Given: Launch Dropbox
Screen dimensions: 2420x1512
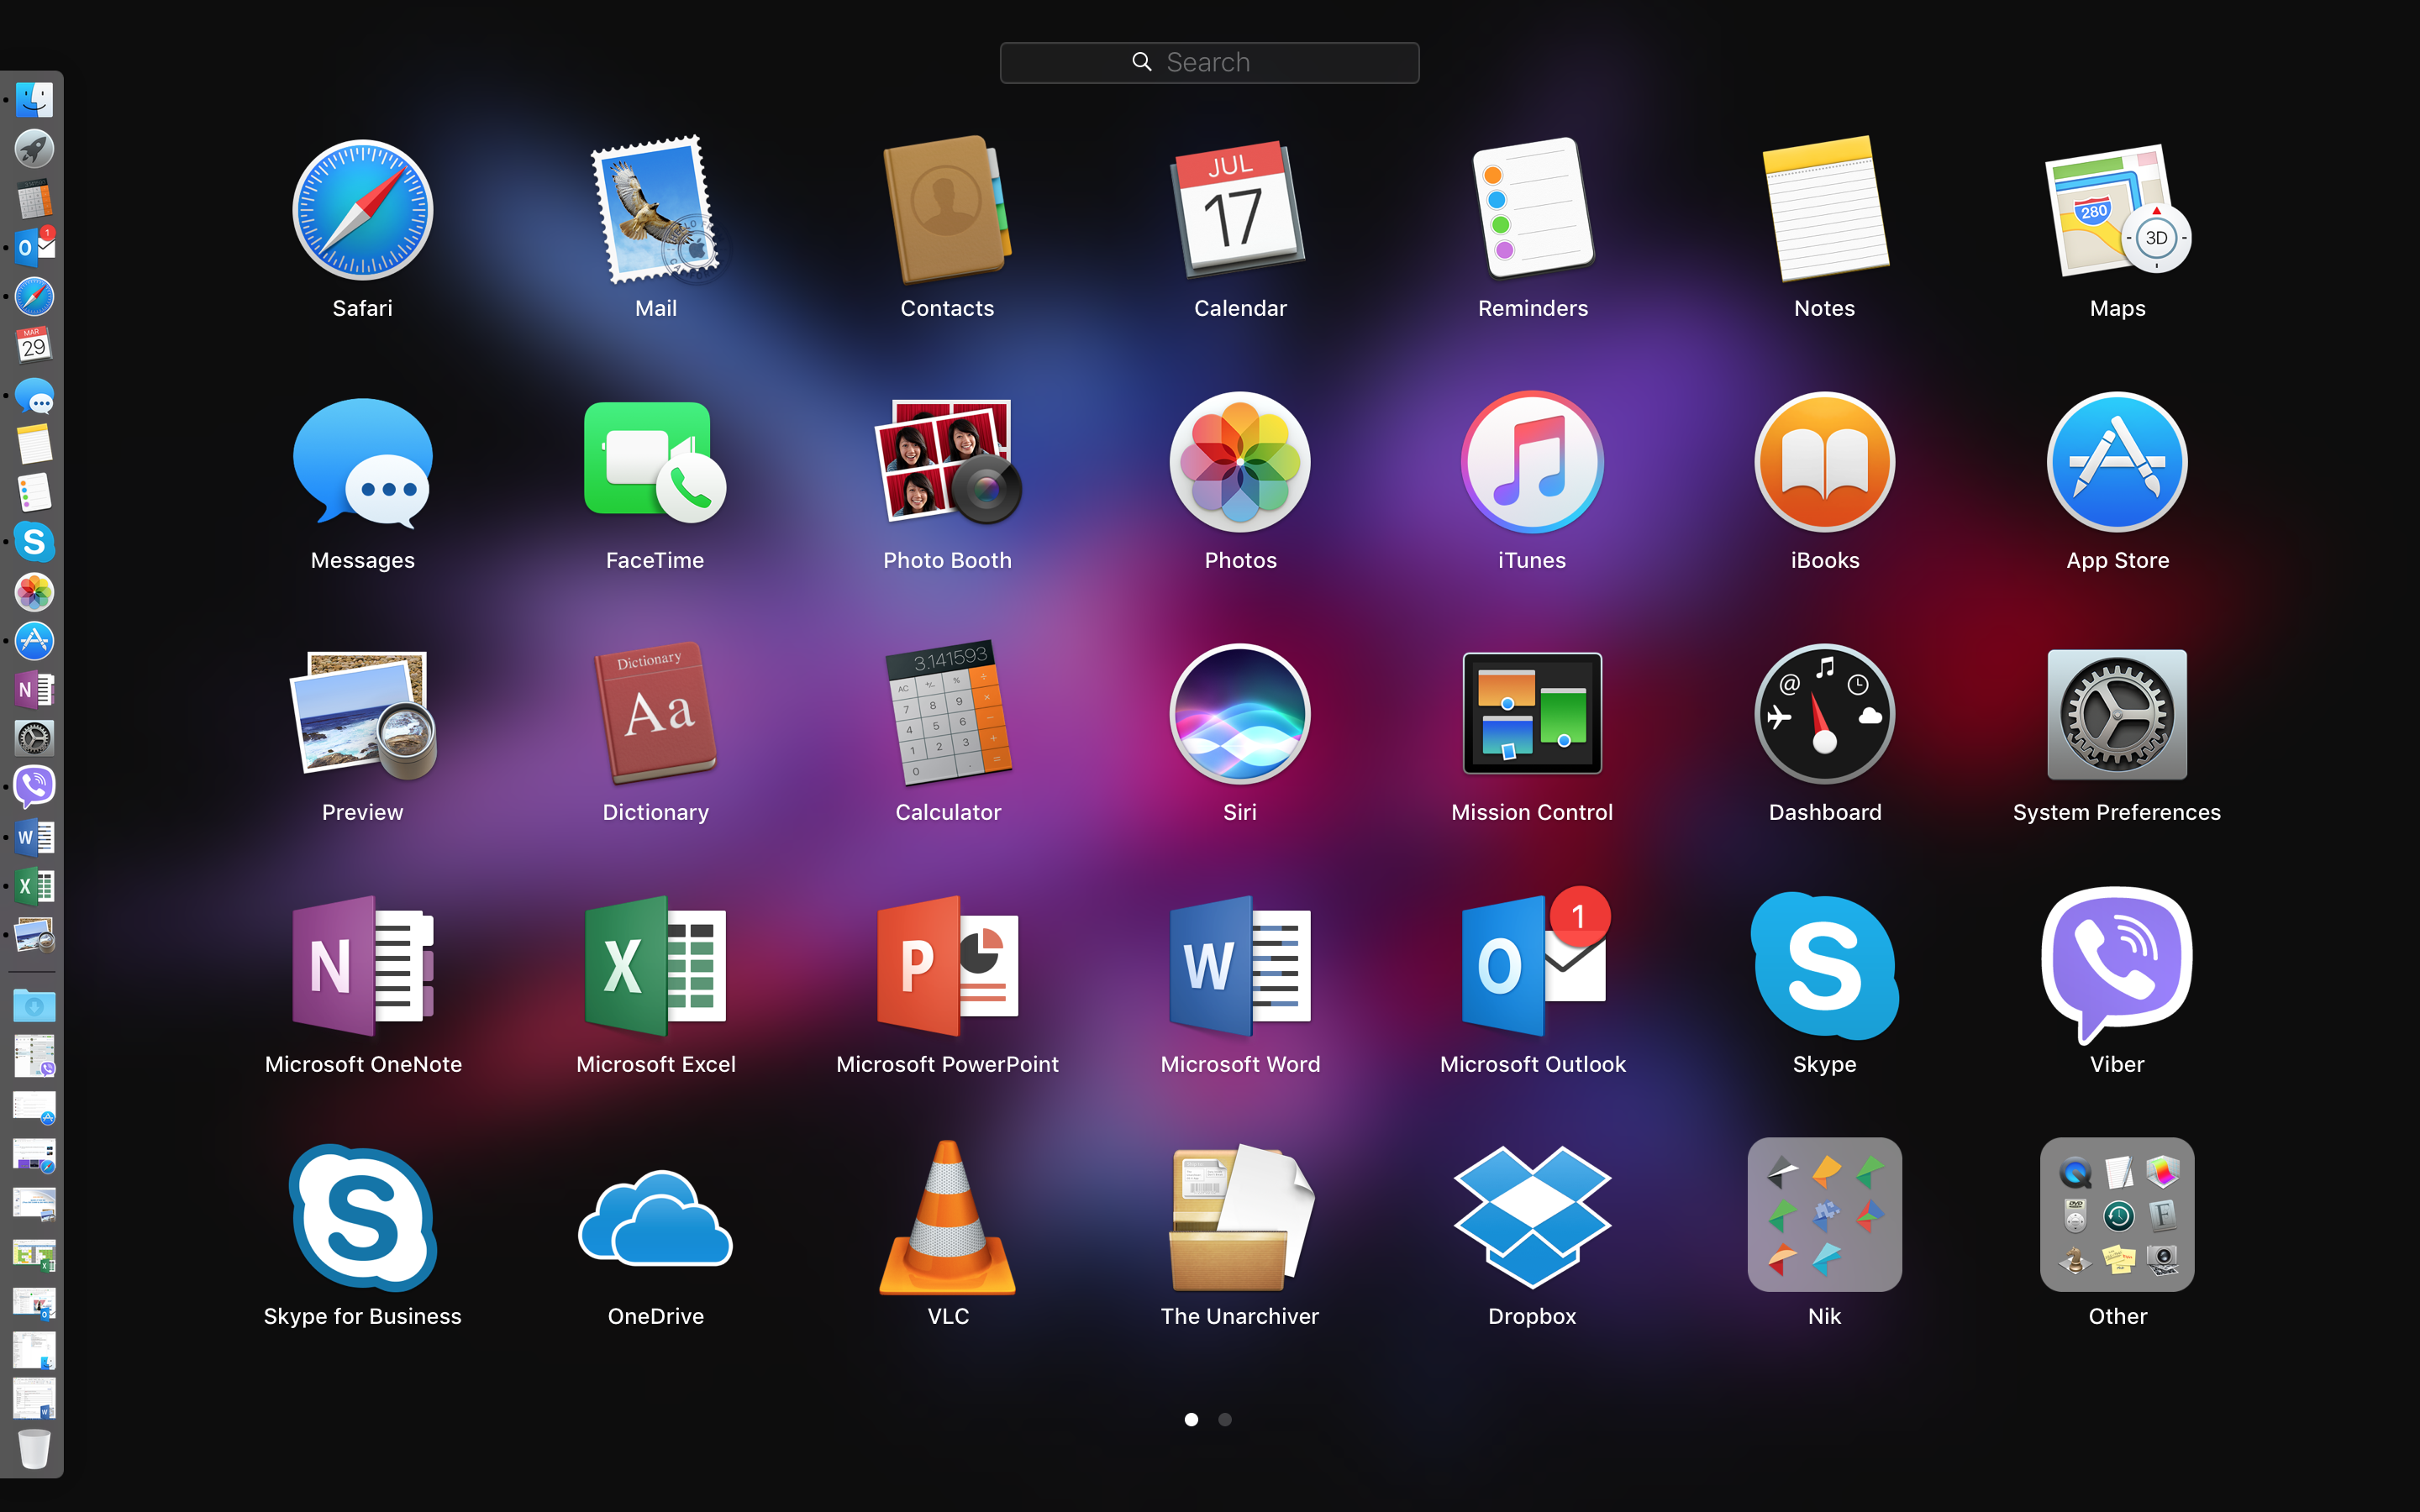Looking at the screenshot, I should pos(1532,1218).
